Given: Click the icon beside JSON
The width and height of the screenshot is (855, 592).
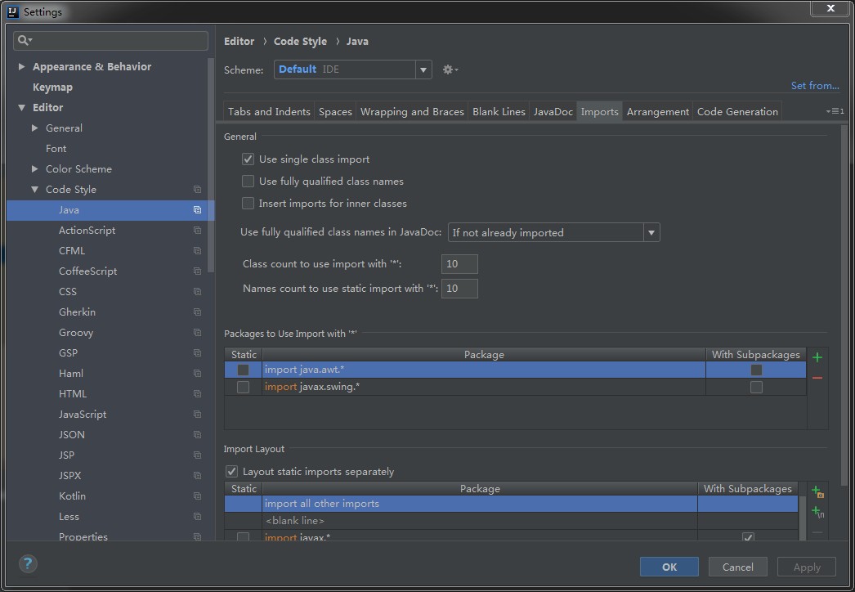Looking at the screenshot, I should point(197,435).
